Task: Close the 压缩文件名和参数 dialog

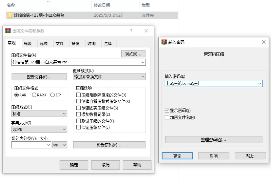Action: (146, 31)
